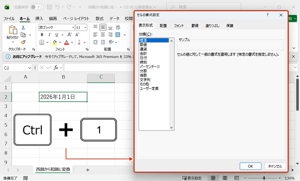The image size is (300, 181).
Task: Click the zoom slider handle
Action: click(x=264, y=178)
